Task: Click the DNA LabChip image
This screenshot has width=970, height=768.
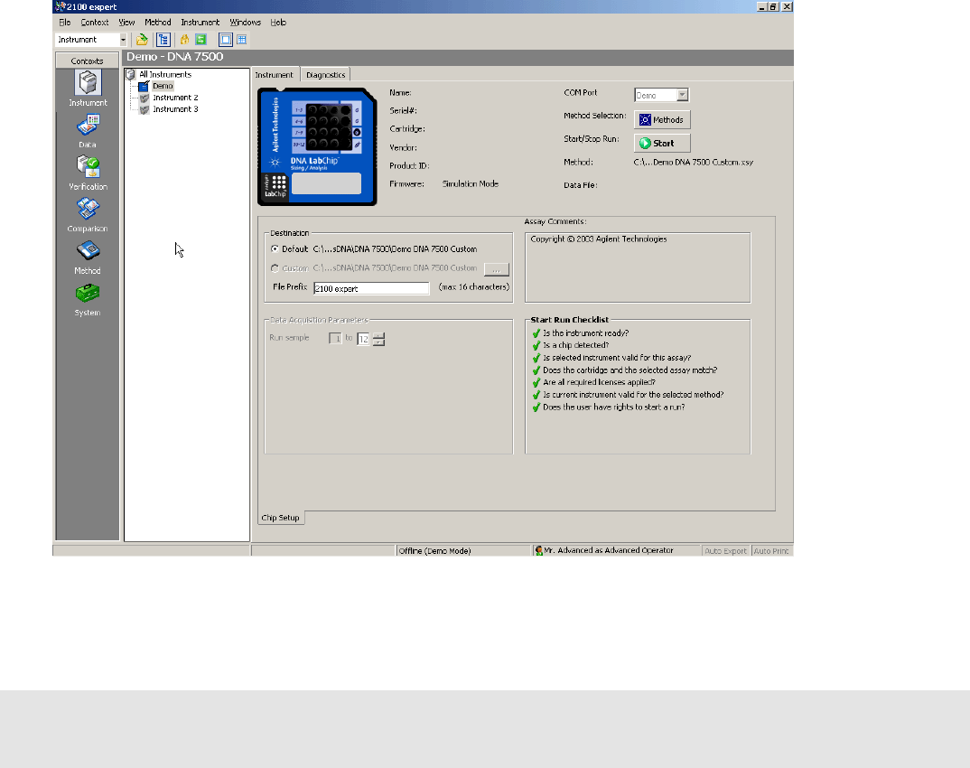Action: coord(317,146)
